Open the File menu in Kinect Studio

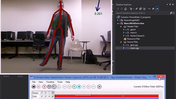click(34, 82)
